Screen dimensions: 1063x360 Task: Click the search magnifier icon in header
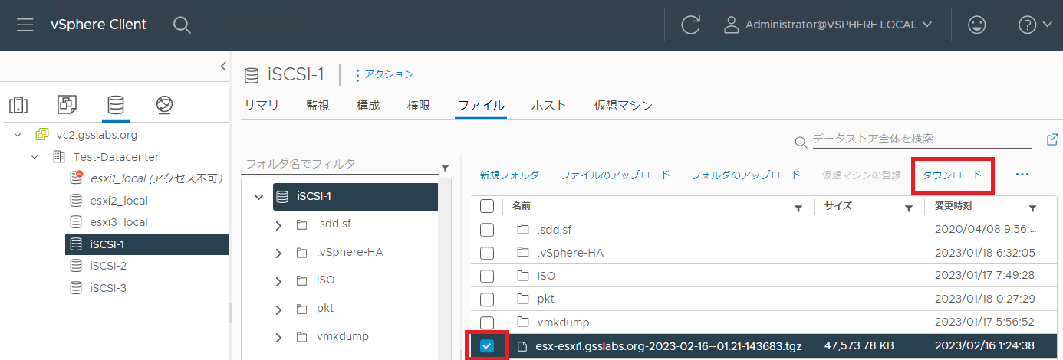(182, 25)
